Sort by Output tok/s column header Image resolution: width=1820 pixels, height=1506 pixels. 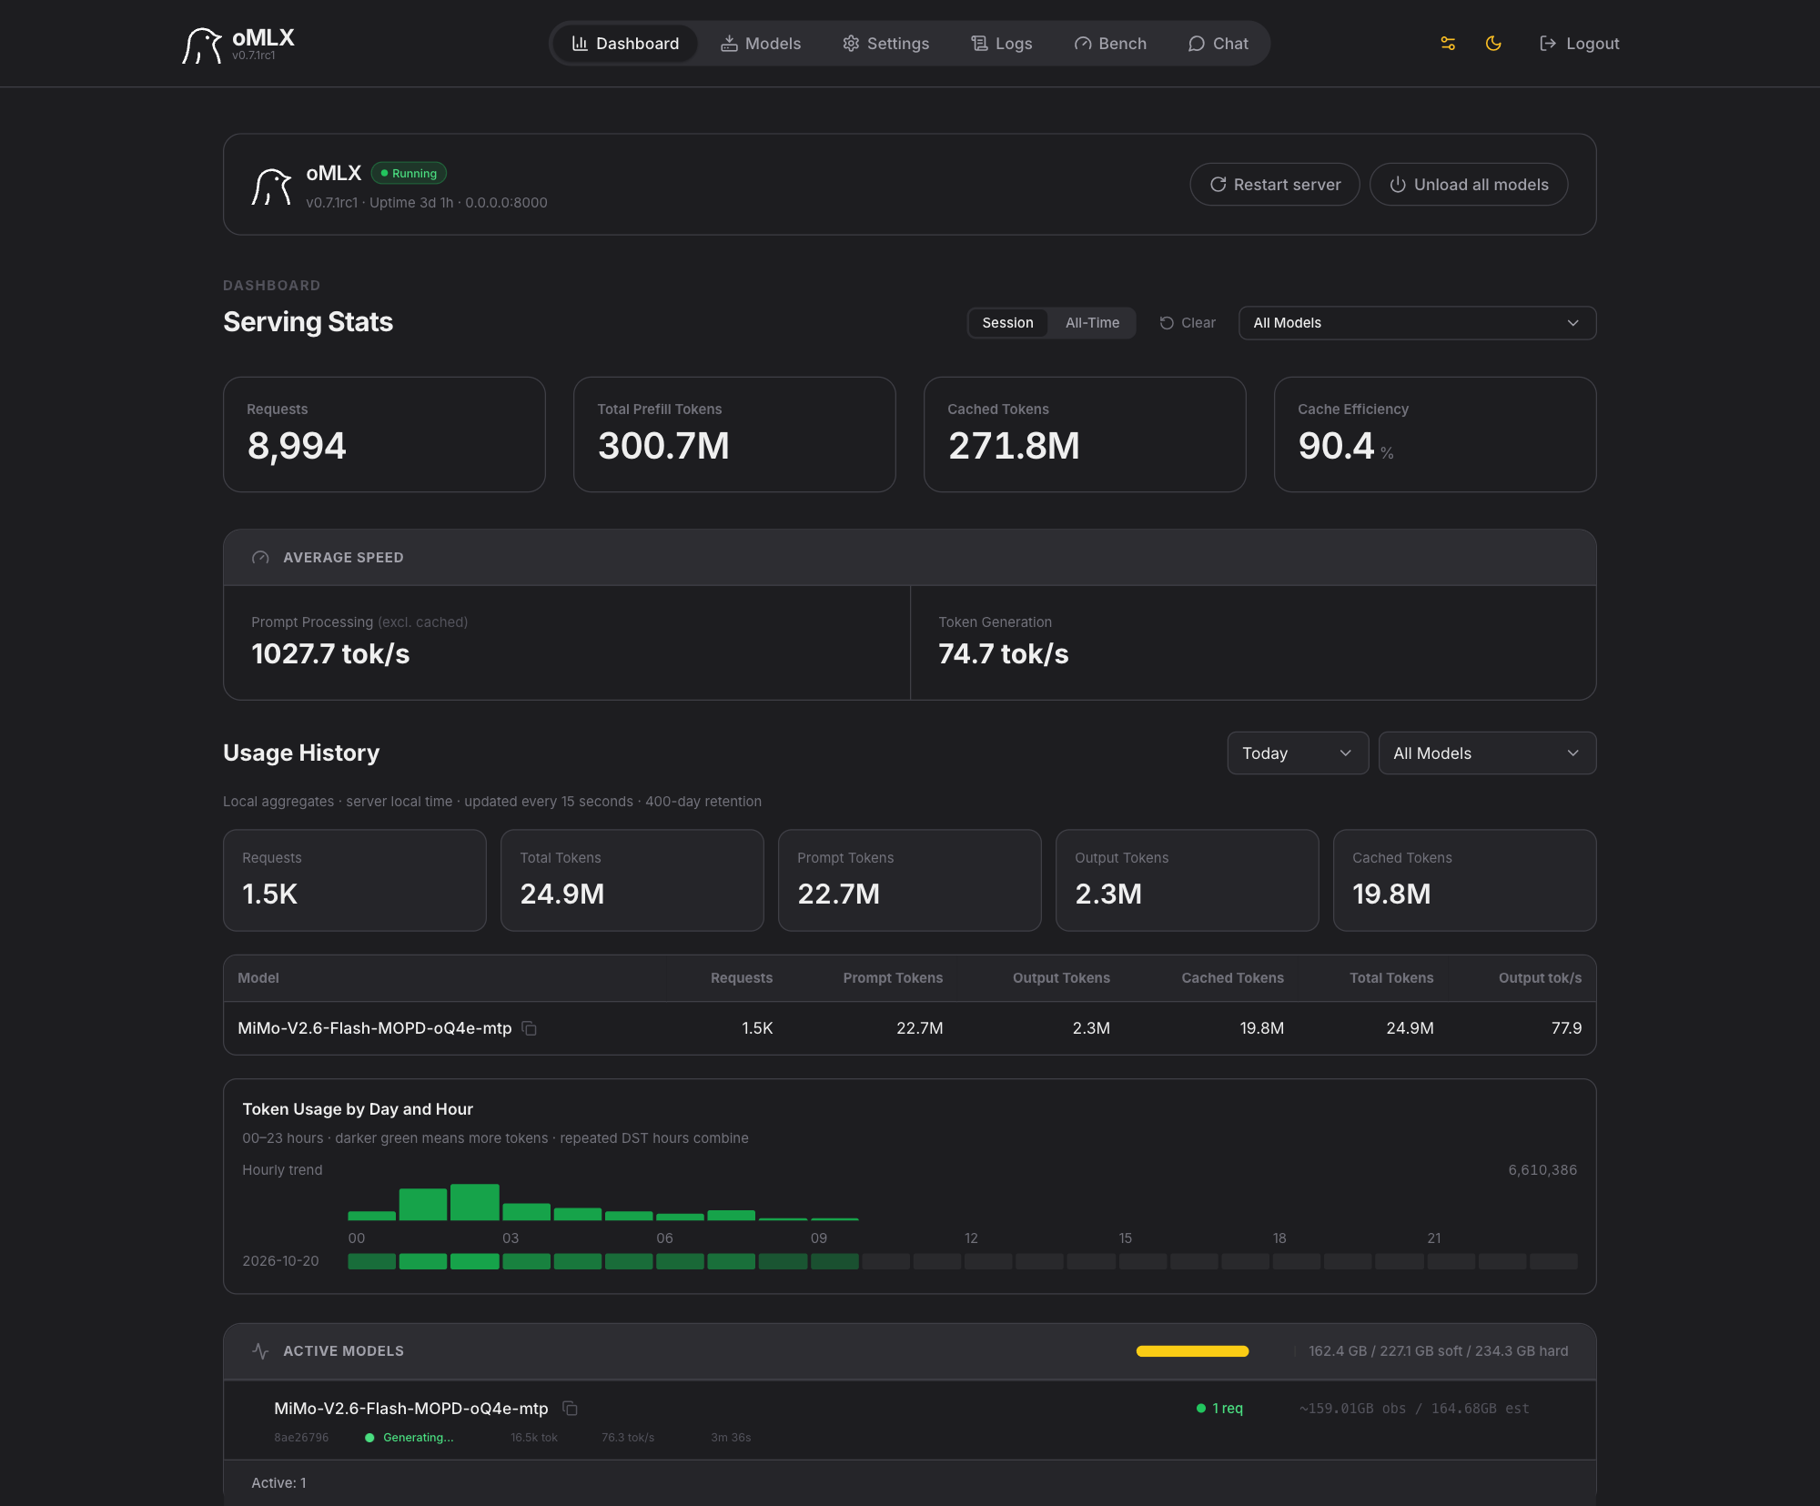click(1540, 978)
